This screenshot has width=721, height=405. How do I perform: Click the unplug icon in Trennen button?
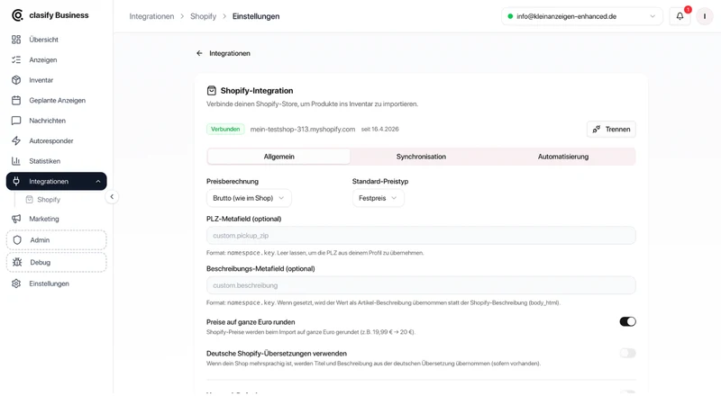click(597, 129)
